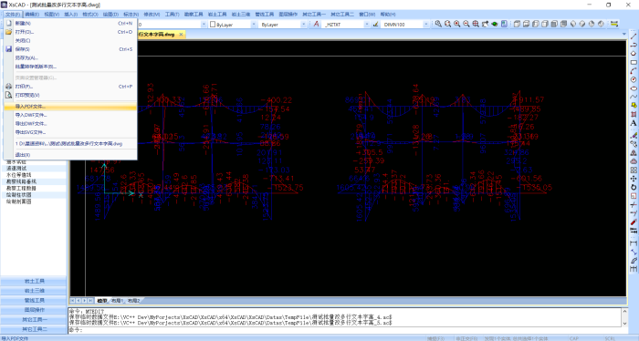Select the Line drawing tool
This screenshot has height=341, width=639.
click(634, 36)
